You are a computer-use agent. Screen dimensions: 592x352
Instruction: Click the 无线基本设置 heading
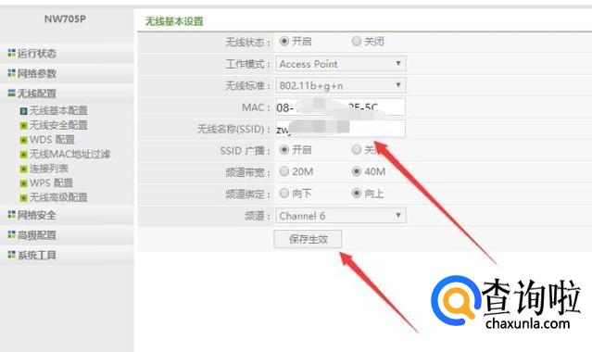point(174,21)
